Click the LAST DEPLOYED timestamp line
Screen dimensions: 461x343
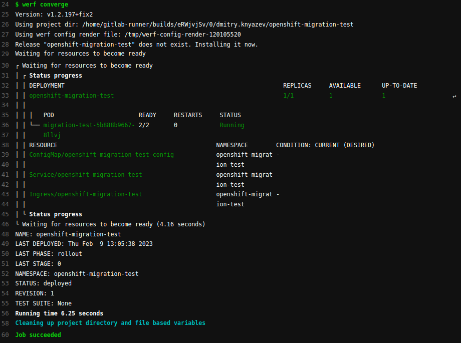(84, 244)
